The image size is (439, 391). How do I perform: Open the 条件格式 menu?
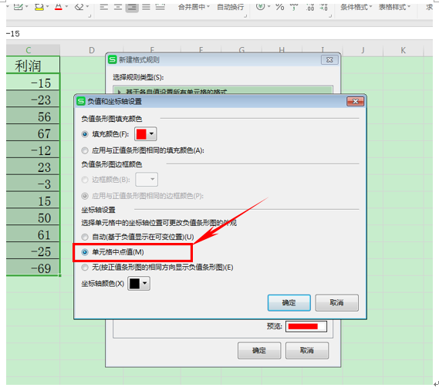[356, 7]
